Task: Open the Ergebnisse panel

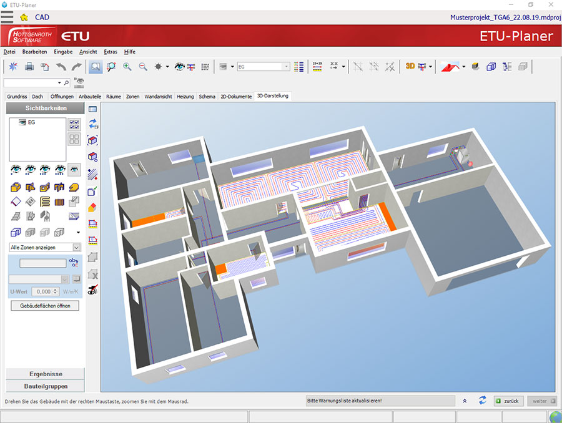Action: coord(46,374)
